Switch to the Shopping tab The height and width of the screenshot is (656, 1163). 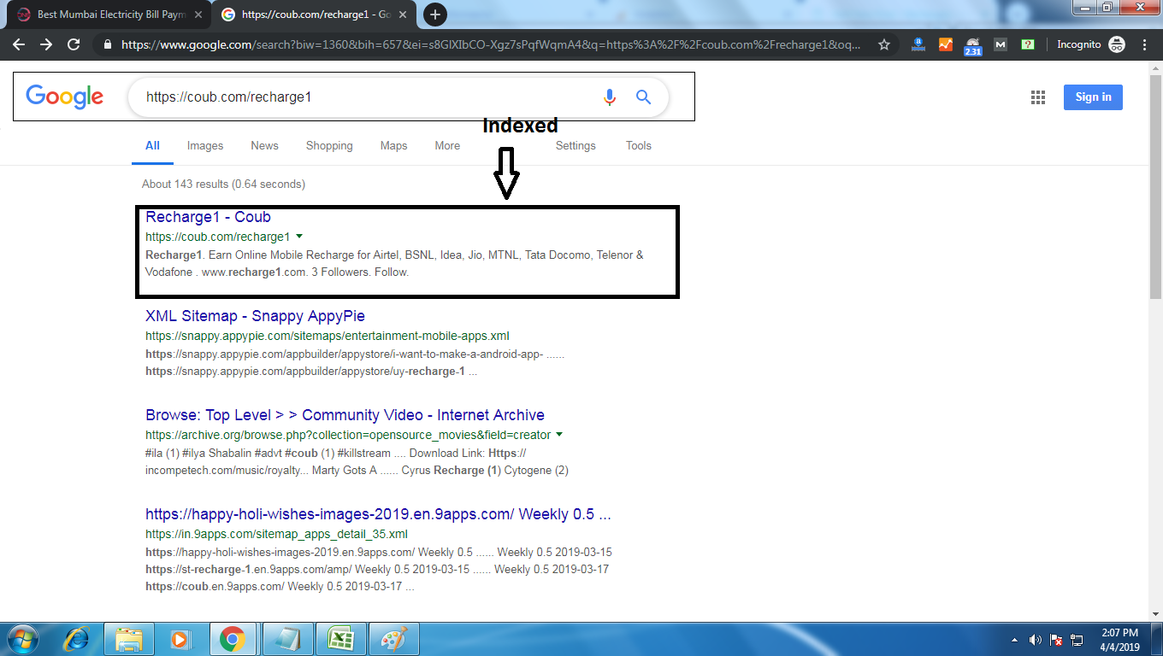click(x=329, y=146)
